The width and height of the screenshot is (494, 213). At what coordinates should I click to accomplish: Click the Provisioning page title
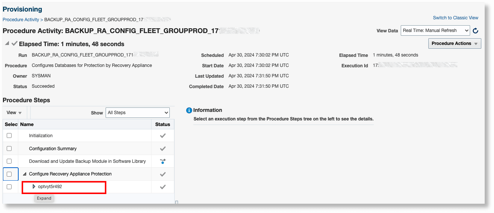point(22,9)
